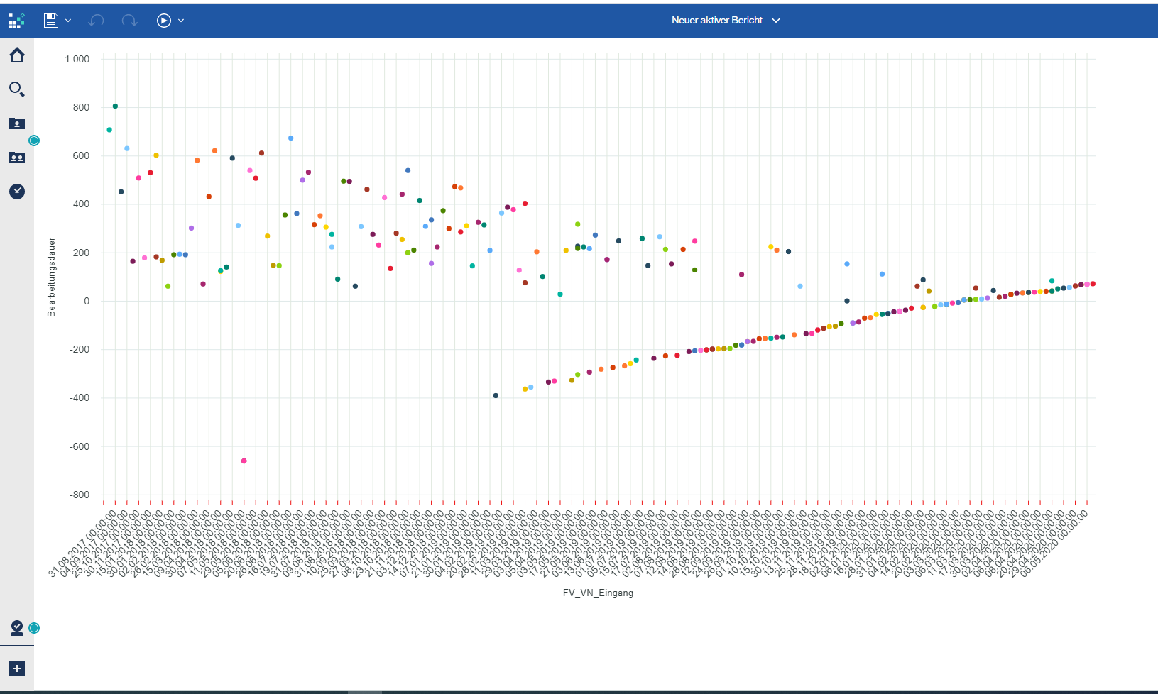This screenshot has height=694, width=1158.
Task: Click the y-axis label '0'
Action: tap(87, 301)
